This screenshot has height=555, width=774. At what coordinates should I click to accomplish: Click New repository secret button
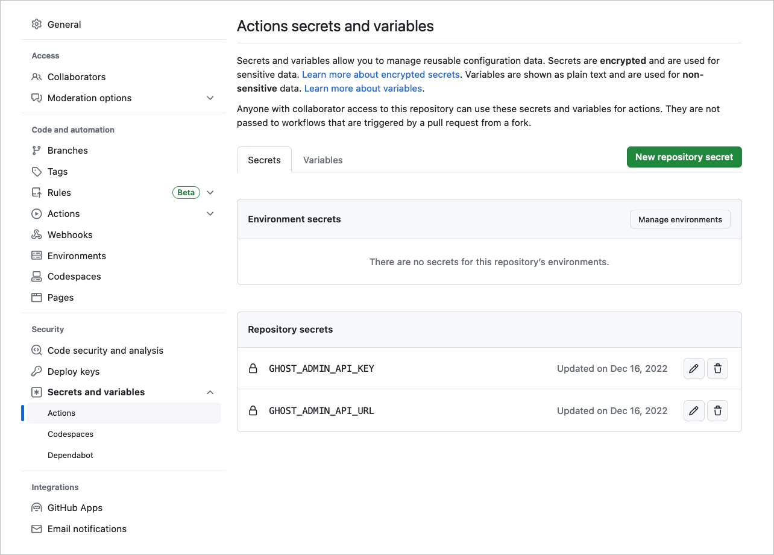pos(684,157)
